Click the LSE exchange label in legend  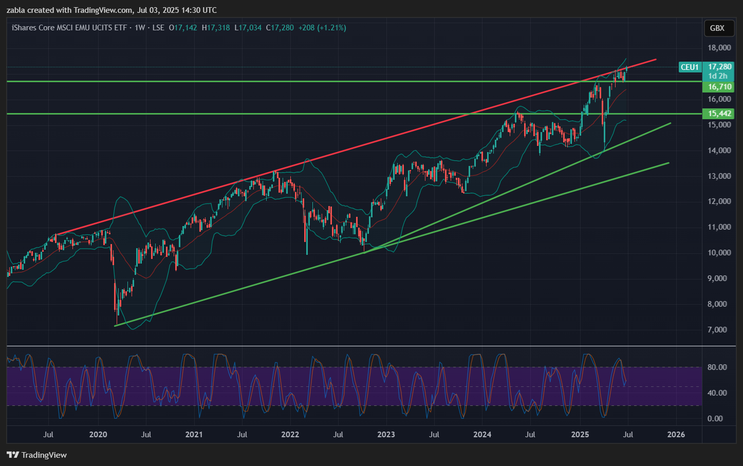pyautogui.click(x=158, y=28)
